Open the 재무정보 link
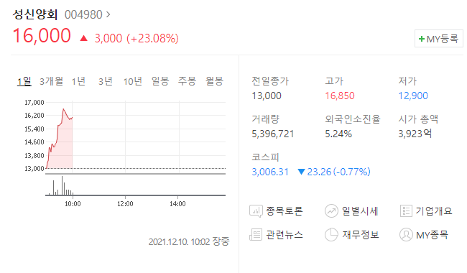 point(360,235)
